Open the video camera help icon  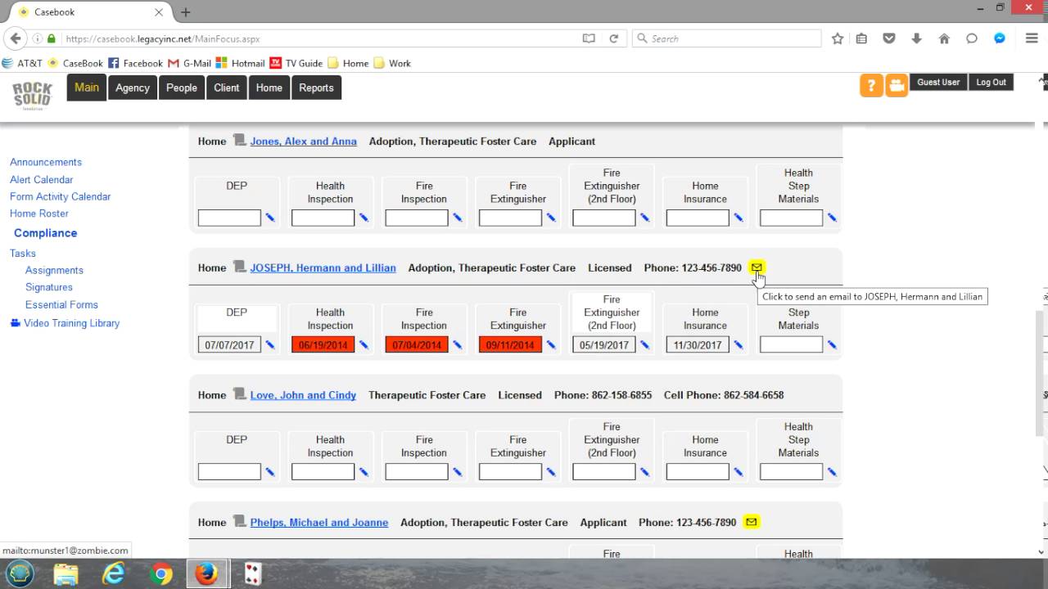(897, 86)
